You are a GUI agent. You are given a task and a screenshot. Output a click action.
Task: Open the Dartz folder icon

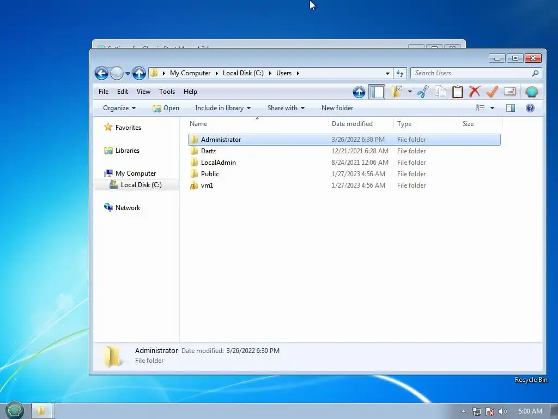click(x=194, y=151)
